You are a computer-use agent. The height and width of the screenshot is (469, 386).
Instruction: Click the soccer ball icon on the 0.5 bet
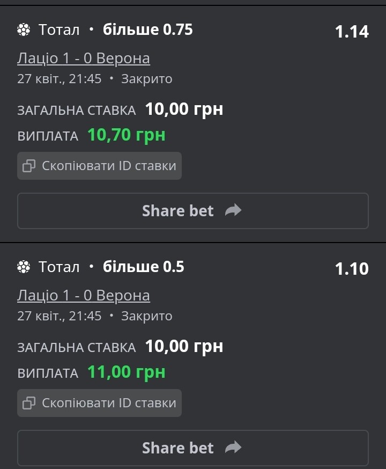pyautogui.click(x=24, y=267)
